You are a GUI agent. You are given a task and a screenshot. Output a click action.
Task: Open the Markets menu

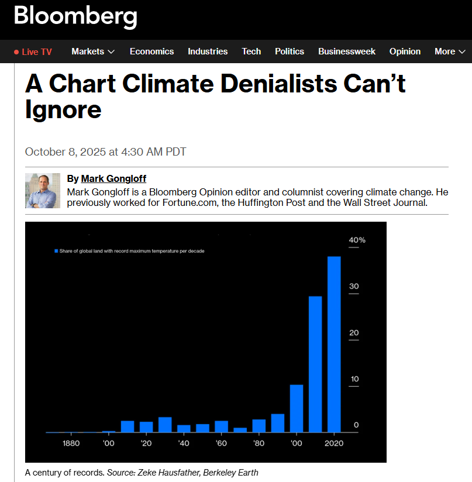point(88,51)
